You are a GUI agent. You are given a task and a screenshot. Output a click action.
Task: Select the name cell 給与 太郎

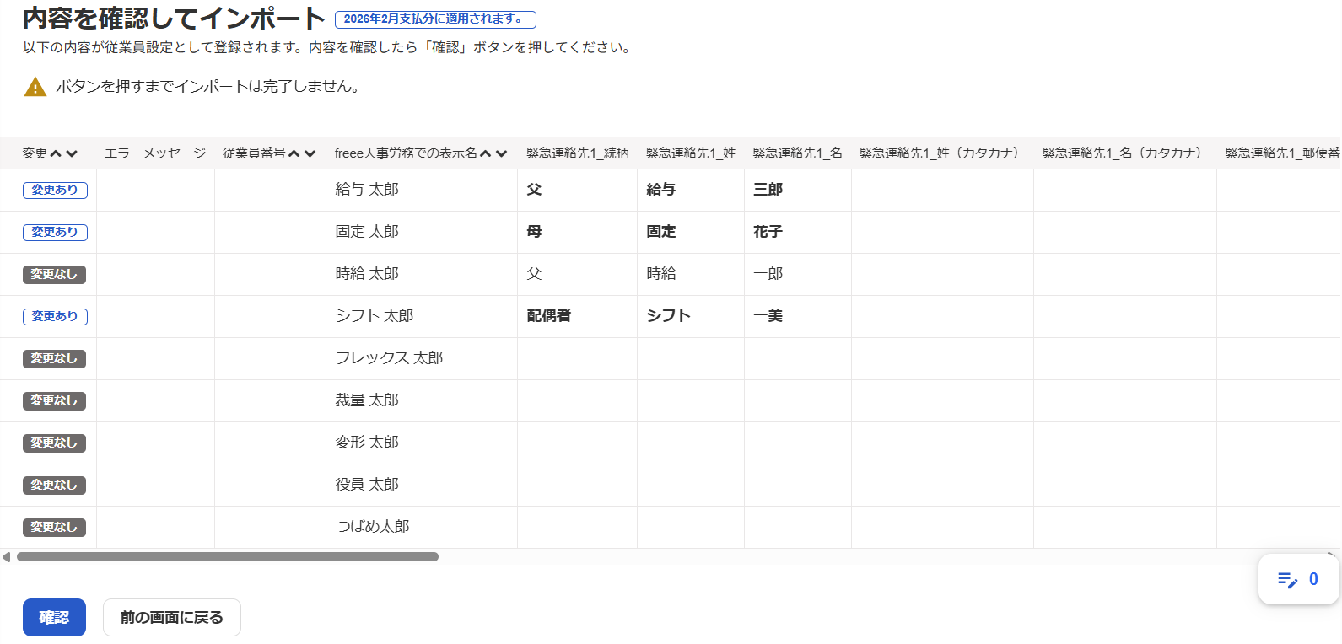coord(422,191)
